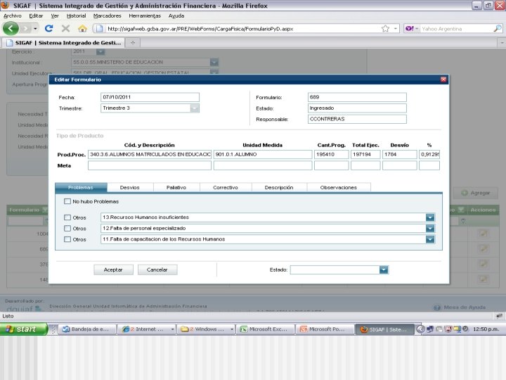This screenshot has height=380, width=506.
Task: Check the No hubo Problemas checkbox
Action: tap(67, 201)
